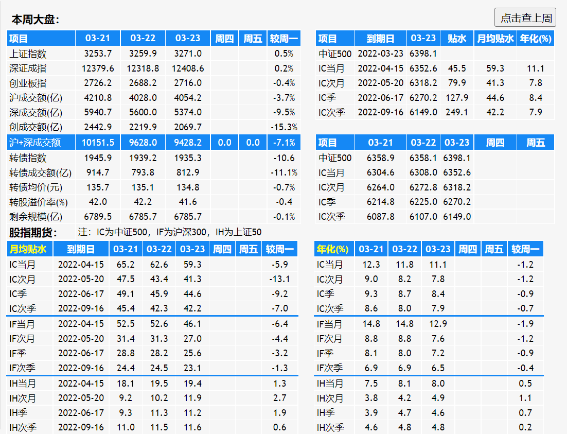
Task: Select the IF当月 value 46.1
Action: (192, 324)
